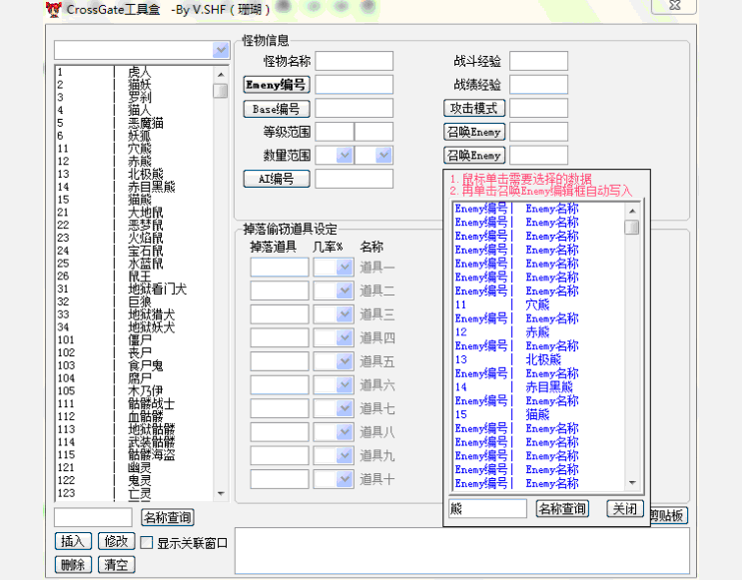Open the 几率 dropdown for 道具二

click(x=345, y=290)
